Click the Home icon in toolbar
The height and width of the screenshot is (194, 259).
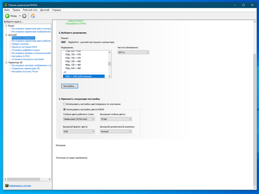tap(33, 16)
